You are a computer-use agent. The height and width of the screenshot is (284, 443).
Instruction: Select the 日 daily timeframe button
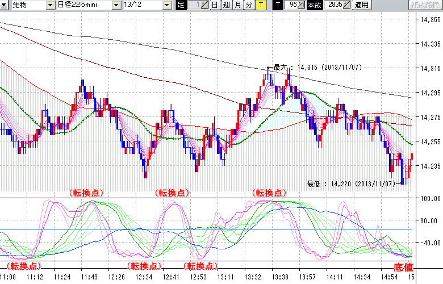pyautogui.click(x=214, y=5)
